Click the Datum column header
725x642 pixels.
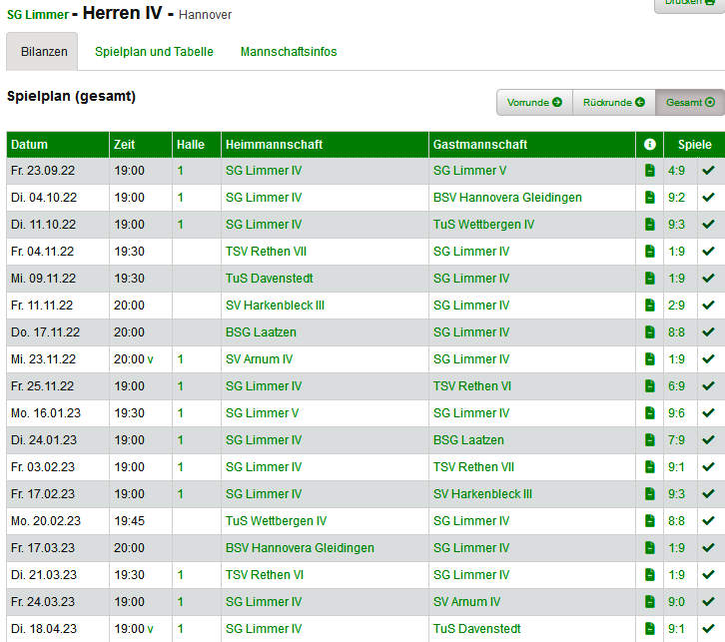click(x=30, y=145)
